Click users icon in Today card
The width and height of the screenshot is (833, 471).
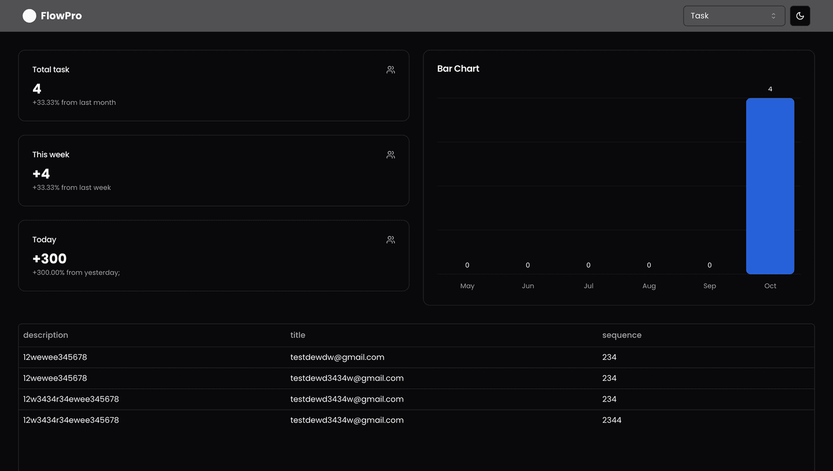390,240
